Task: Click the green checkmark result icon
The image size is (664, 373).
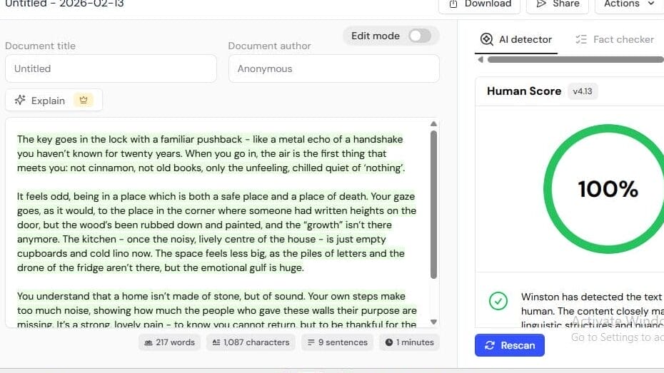Action: [498, 300]
